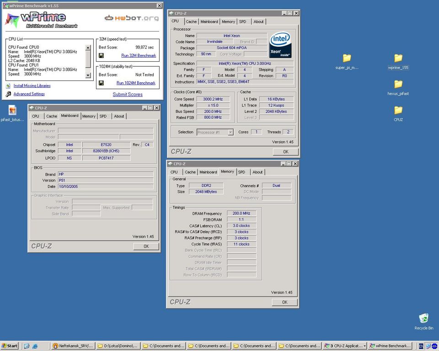Open SPD tab in the processor CPU-Z window
This screenshot has width=439, height=351.
(x=243, y=21)
